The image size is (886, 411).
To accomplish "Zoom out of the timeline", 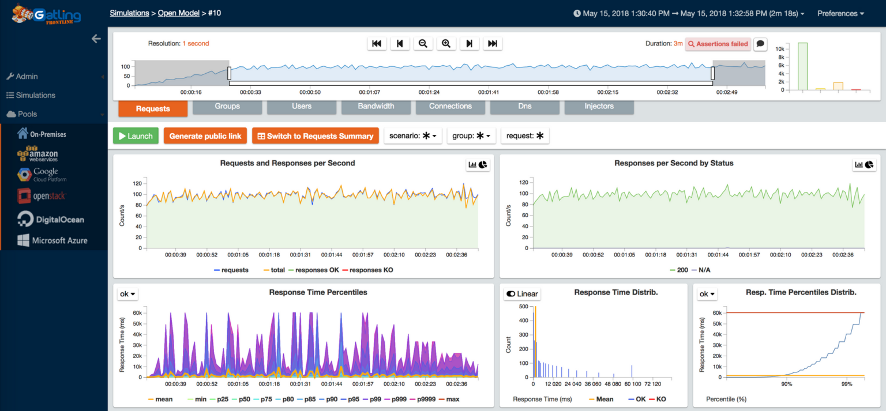I will click(x=423, y=43).
